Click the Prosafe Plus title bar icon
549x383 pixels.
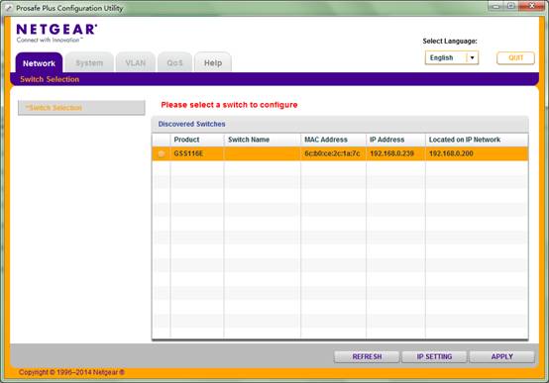coord(9,8)
